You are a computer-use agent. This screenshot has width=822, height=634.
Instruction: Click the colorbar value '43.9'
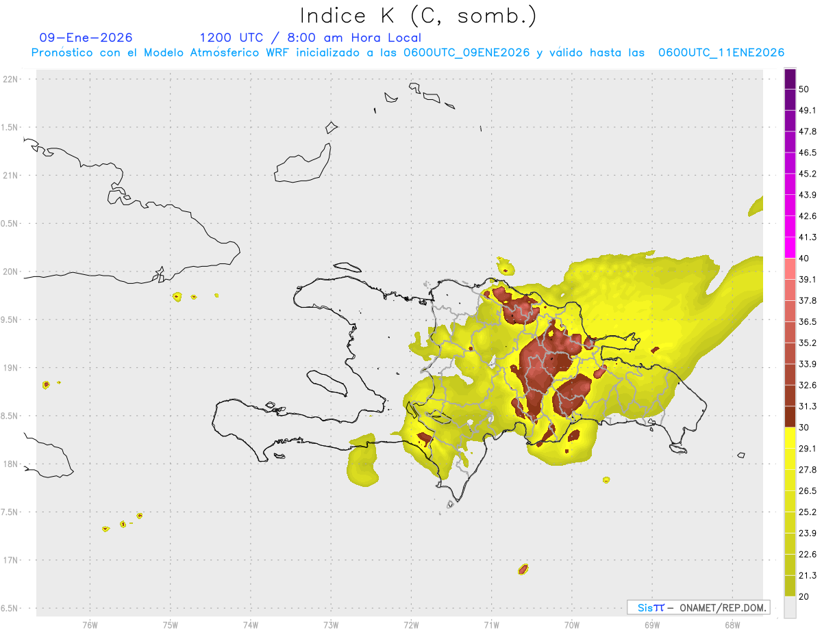808,195
